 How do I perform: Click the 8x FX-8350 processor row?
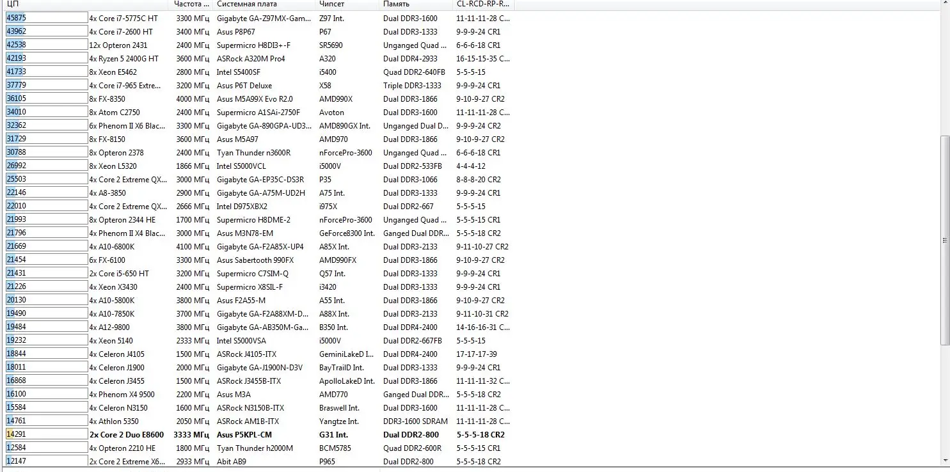tap(258, 99)
